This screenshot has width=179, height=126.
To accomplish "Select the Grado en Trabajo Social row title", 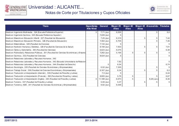I will tap(41, 70).
